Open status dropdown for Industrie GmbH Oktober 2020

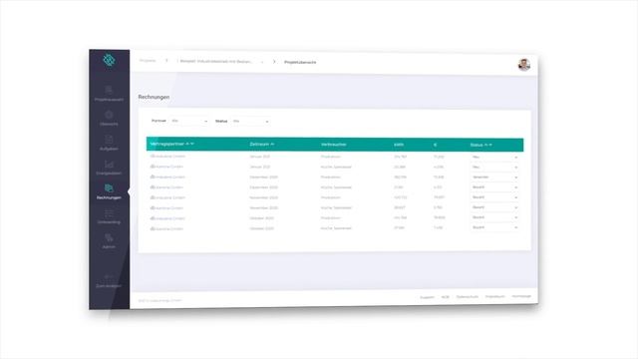point(494,217)
